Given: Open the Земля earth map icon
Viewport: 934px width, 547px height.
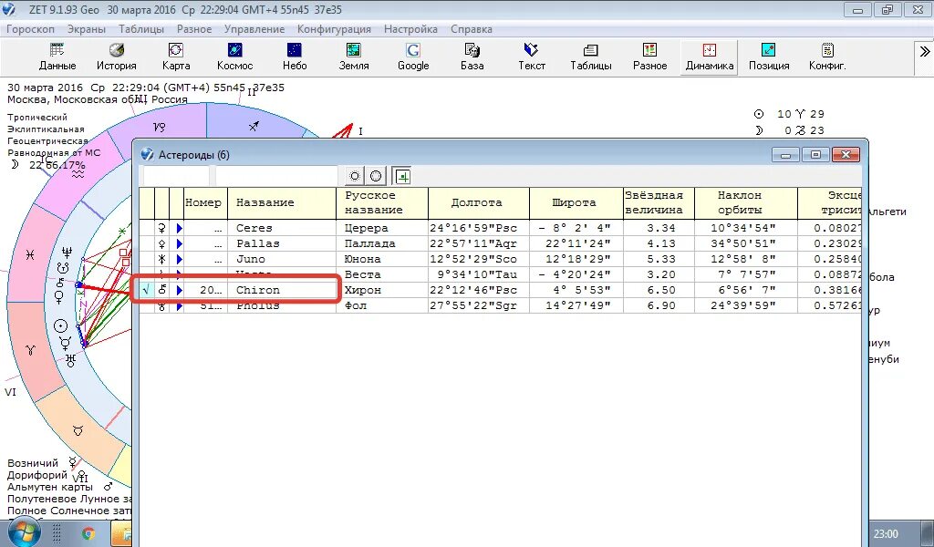Looking at the screenshot, I should 354,57.
